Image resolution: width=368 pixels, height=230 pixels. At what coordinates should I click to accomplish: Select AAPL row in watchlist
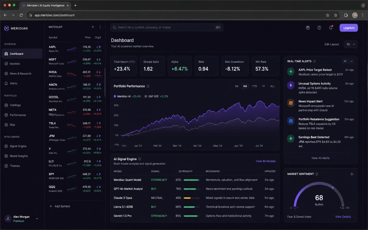click(75, 49)
